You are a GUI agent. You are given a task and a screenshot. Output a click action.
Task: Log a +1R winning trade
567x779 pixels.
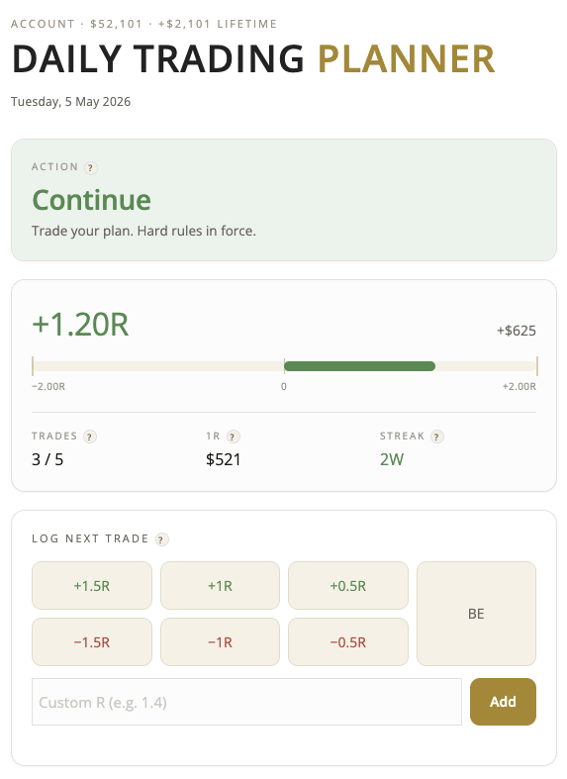click(x=220, y=586)
